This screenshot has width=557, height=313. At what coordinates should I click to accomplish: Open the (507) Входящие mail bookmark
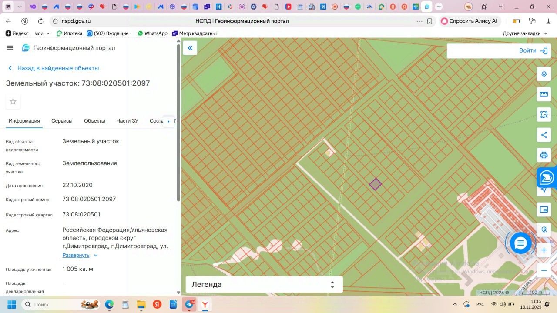(108, 33)
